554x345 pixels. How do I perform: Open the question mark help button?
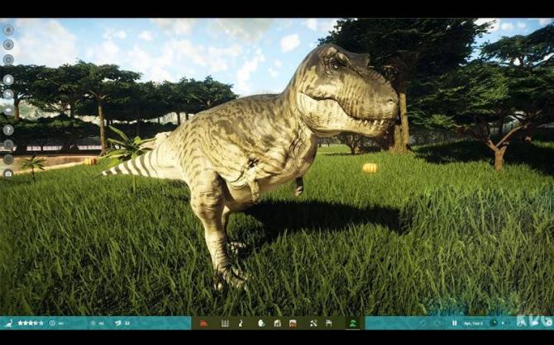pos(8,130)
